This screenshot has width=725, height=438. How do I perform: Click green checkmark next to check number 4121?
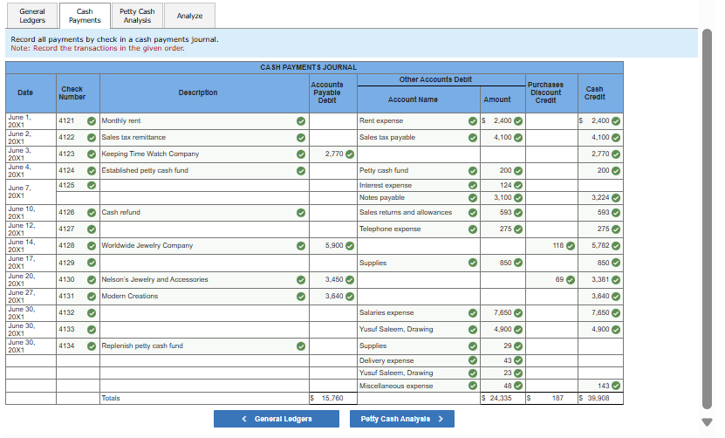[91, 120]
